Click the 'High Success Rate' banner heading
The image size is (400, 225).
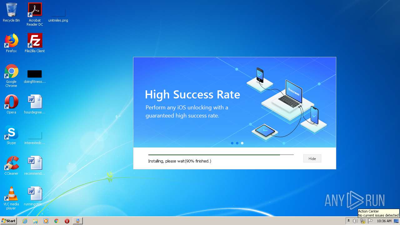click(x=192, y=94)
